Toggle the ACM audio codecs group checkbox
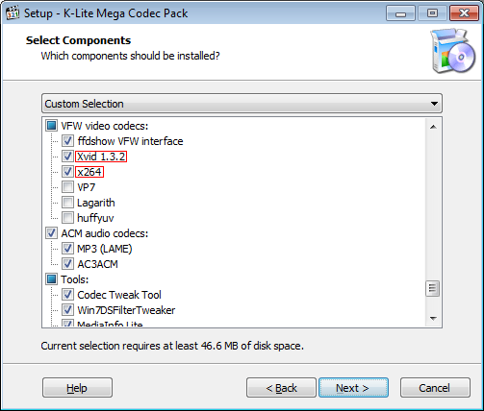This screenshot has height=411, width=484. click(x=51, y=233)
